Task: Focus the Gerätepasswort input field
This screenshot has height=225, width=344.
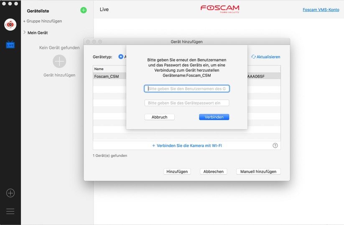Action: [x=187, y=103]
